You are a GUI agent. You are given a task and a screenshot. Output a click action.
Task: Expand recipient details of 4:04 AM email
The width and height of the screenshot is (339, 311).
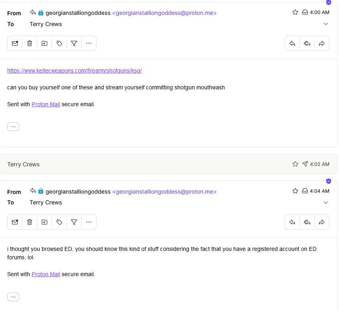click(326, 203)
